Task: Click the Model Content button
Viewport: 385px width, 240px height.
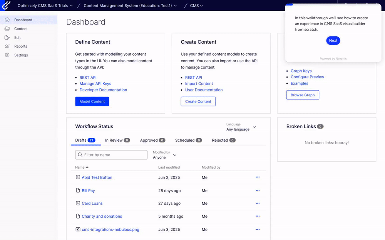Action: coord(92,101)
